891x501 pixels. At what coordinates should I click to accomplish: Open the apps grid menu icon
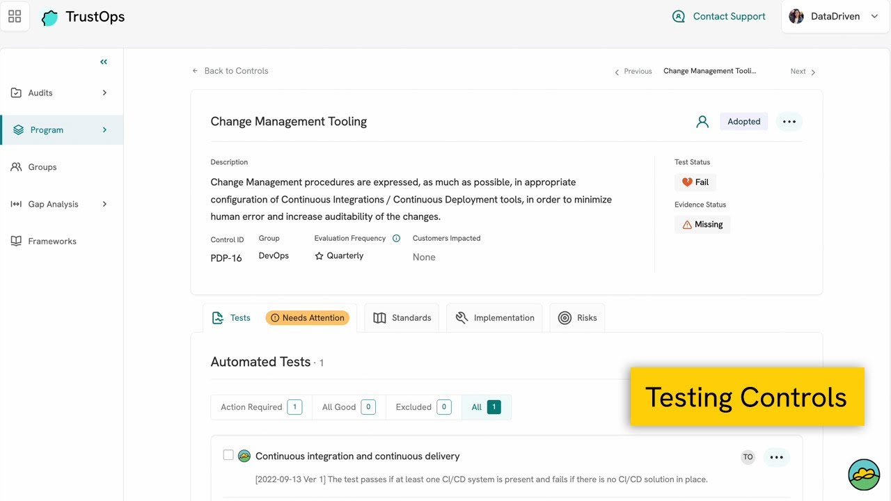(x=15, y=17)
